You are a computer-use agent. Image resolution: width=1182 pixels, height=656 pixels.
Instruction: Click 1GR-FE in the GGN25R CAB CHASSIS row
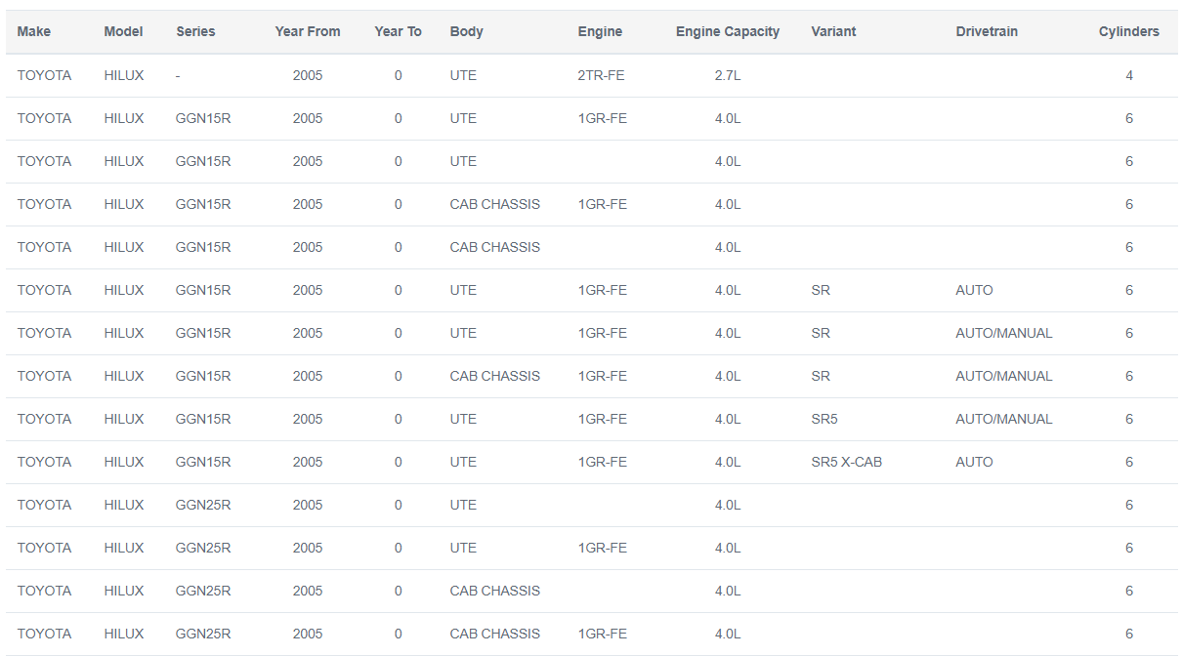603,634
